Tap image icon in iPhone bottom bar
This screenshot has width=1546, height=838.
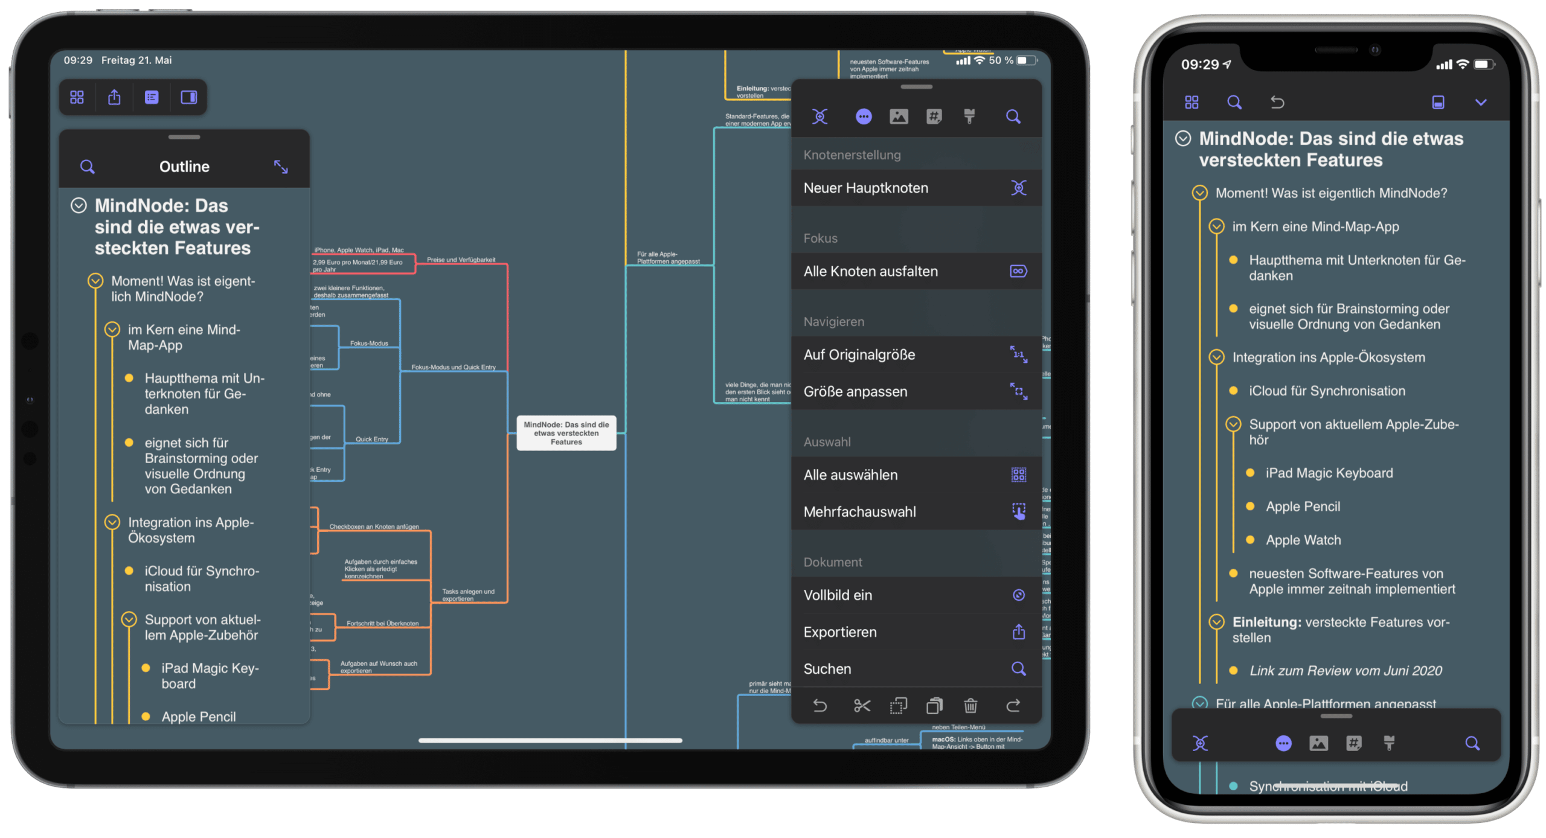tap(1318, 743)
